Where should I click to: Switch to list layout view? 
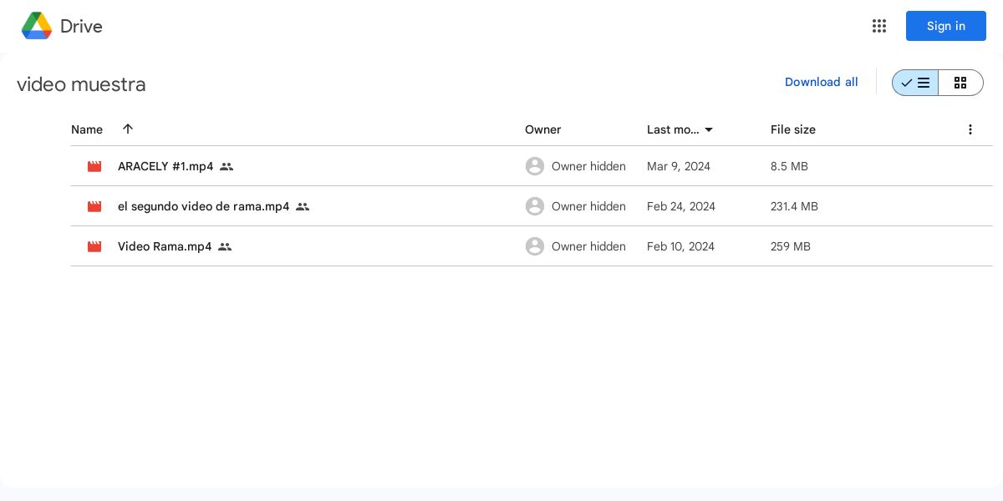tap(915, 83)
